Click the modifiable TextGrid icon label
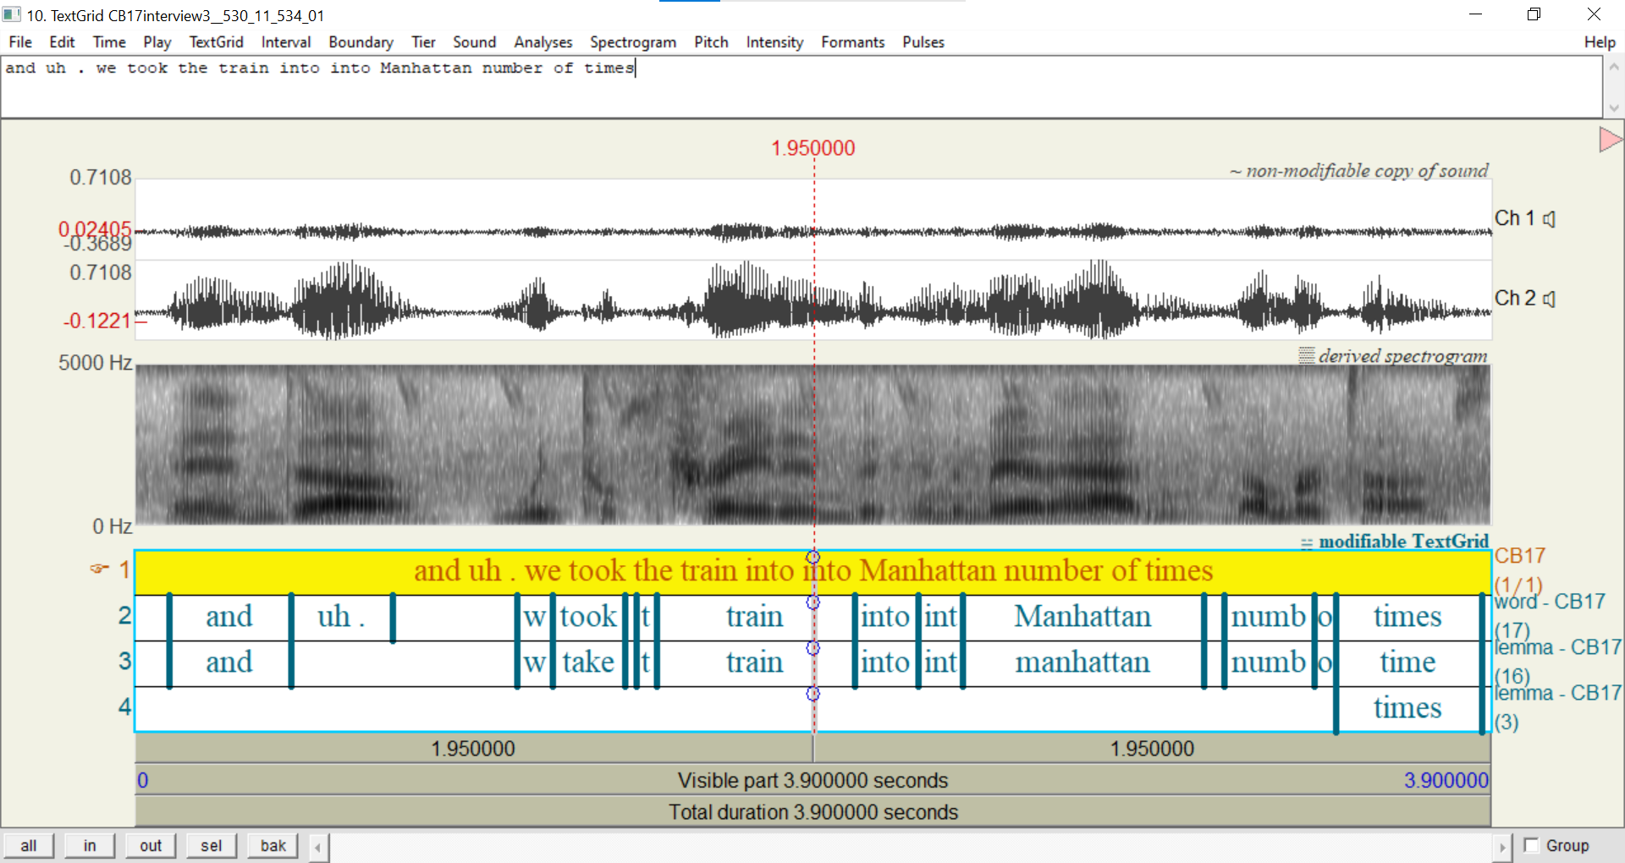This screenshot has width=1625, height=863. click(x=1307, y=543)
